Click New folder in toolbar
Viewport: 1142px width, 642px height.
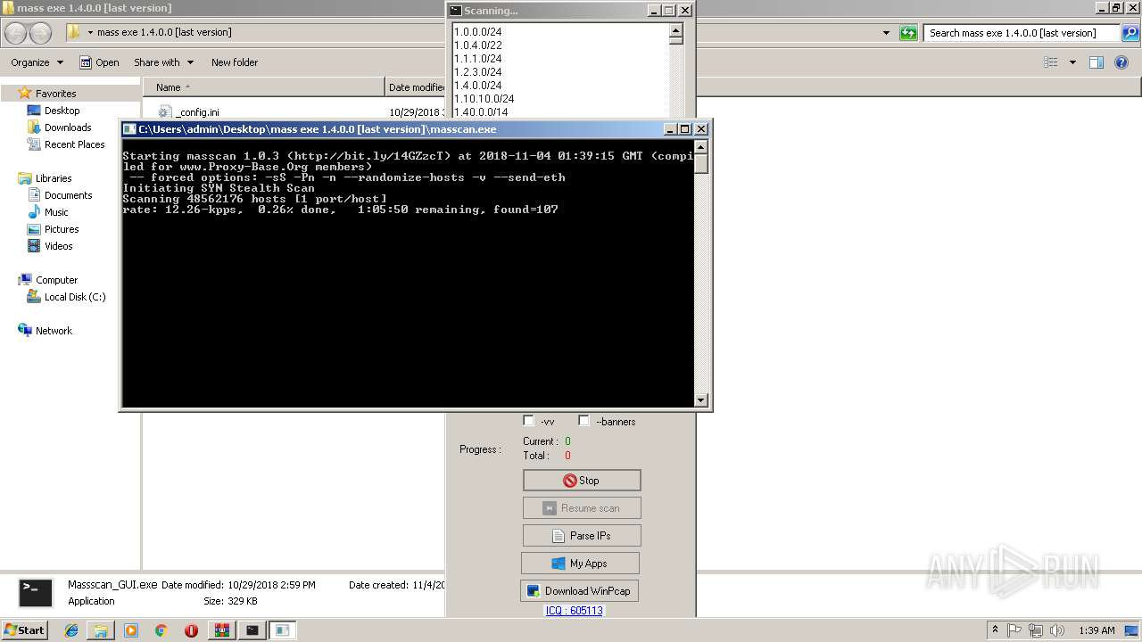click(x=235, y=62)
